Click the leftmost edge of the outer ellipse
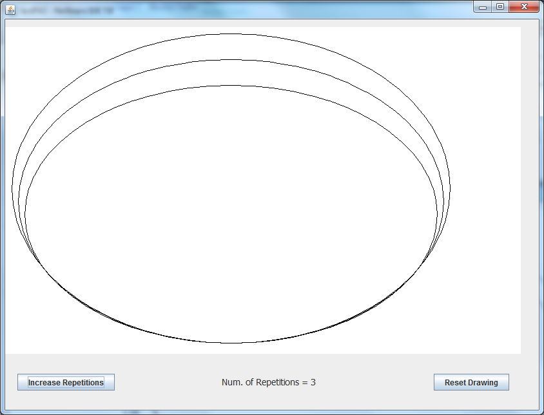Image resolution: width=544 pixels, height=415 pixels. pos(12,188)
